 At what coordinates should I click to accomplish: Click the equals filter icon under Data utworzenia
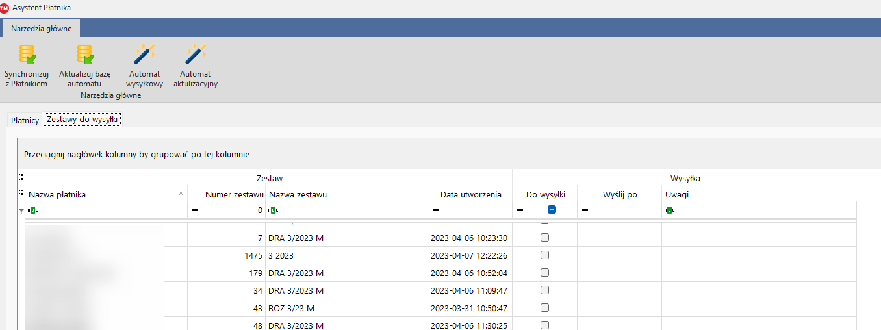pos(435,210)
